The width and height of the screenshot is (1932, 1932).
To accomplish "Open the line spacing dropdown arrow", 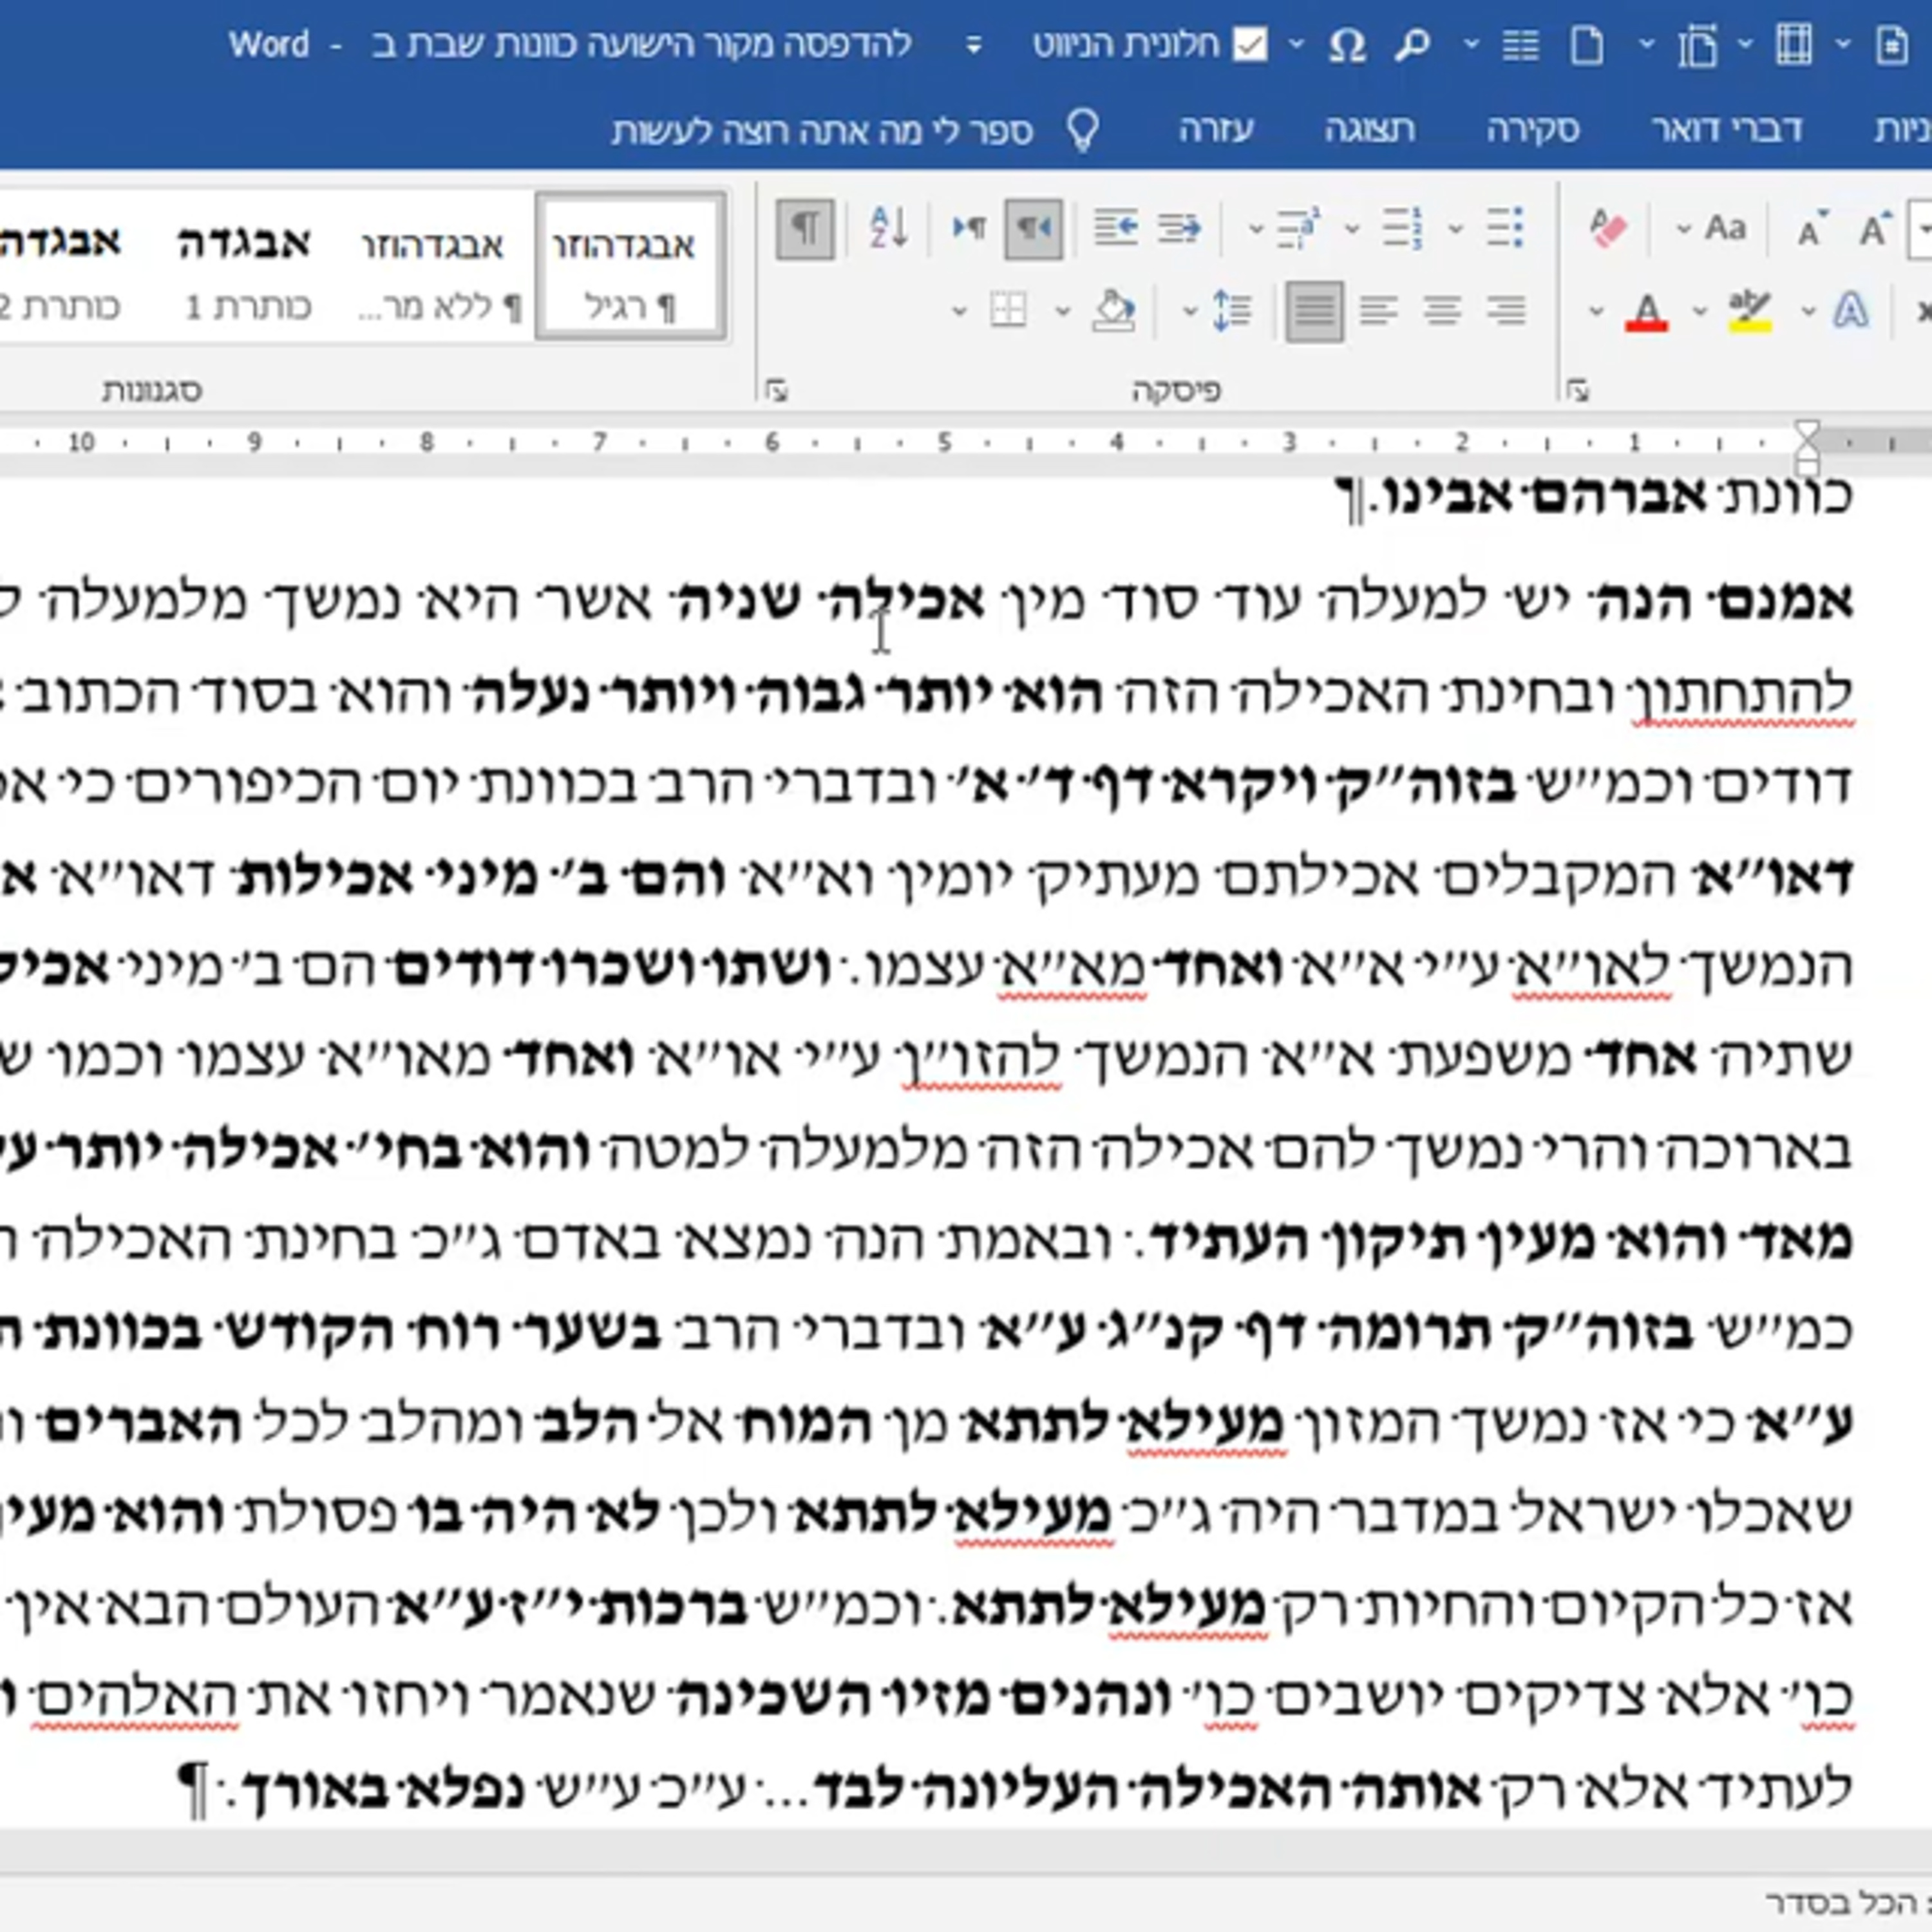I will [1189, 312].
